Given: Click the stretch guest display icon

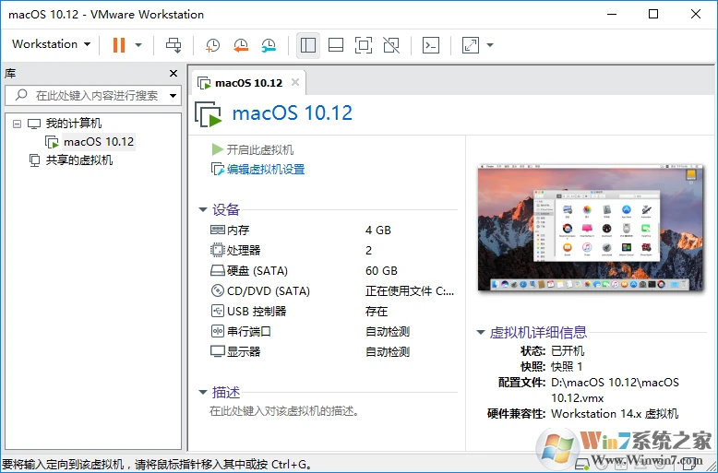Looking at the screenshot, I should (x=471, y=44).
